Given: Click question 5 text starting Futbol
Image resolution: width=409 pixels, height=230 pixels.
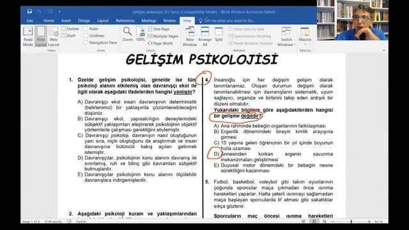Looking at the screenshot, I should pos(274,194).
